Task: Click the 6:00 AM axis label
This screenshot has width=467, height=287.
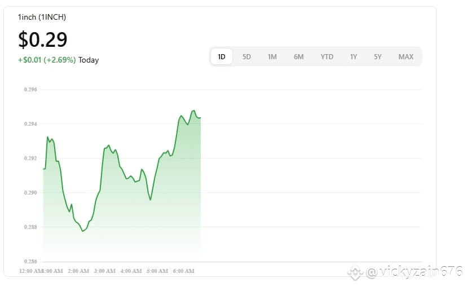Action: tap(183, 271)
